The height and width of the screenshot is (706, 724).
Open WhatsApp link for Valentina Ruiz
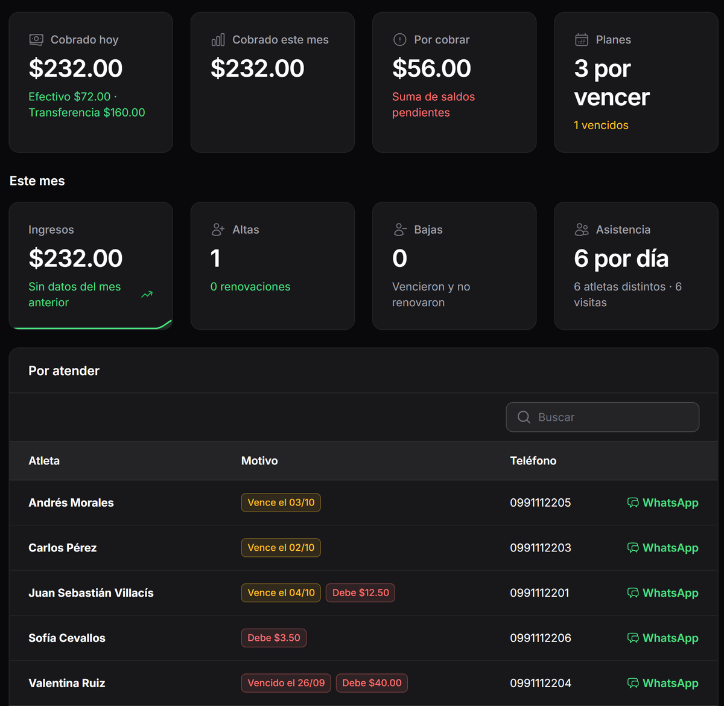(663, 683)
